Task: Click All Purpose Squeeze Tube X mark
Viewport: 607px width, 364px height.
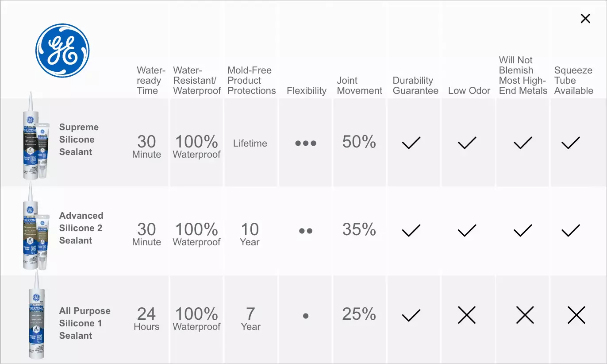Action: pos(576,315)
